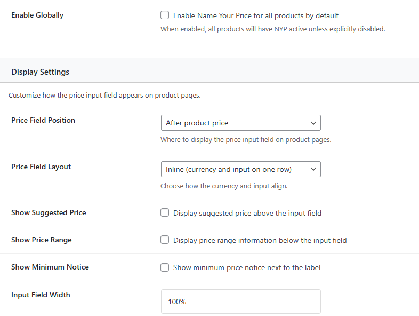Click the 'Choose how the currency and input align' hint
This screenshot has height=316, width=419.
click(x=224, y=186)
